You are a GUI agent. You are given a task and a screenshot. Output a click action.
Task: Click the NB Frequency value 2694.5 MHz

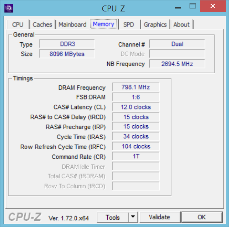(177, 64)
